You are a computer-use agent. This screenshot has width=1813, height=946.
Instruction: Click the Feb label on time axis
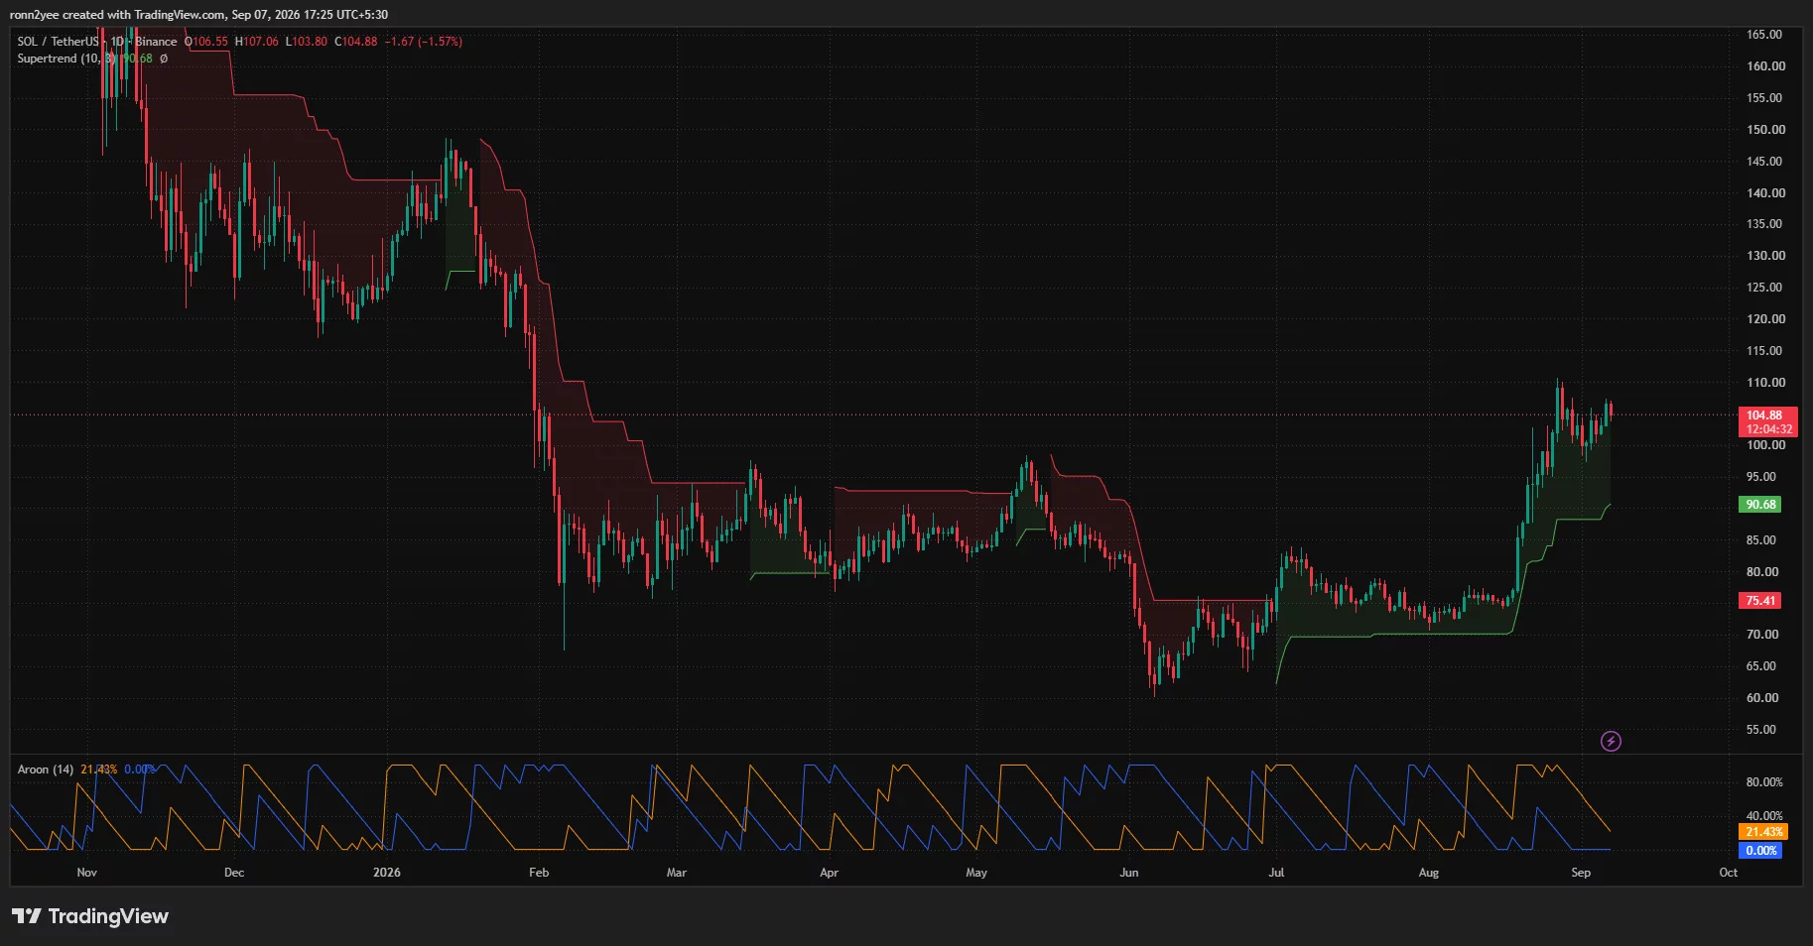tap(539, 873)
